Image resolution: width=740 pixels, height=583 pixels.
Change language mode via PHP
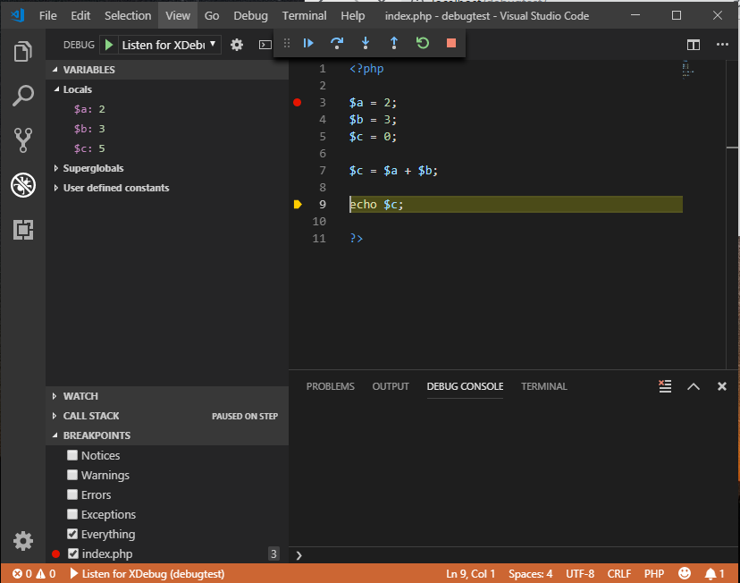[x=654, y=573]
